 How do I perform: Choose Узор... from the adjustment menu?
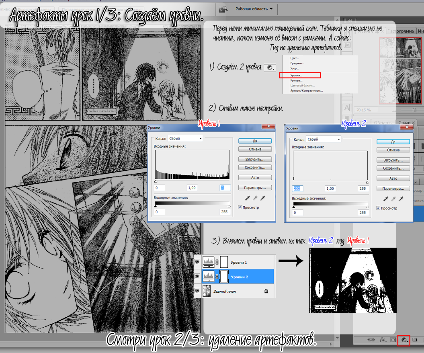click(x=295, y=68)
